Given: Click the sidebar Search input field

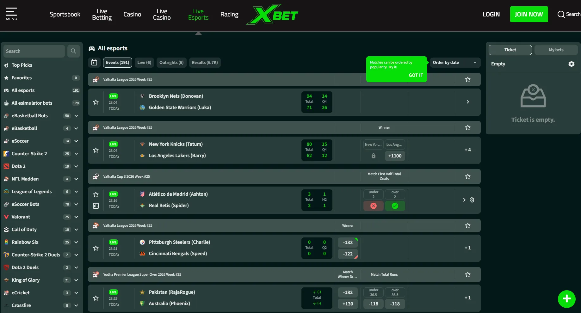Looking at the screenshot, I should click(x=34, y=51).
